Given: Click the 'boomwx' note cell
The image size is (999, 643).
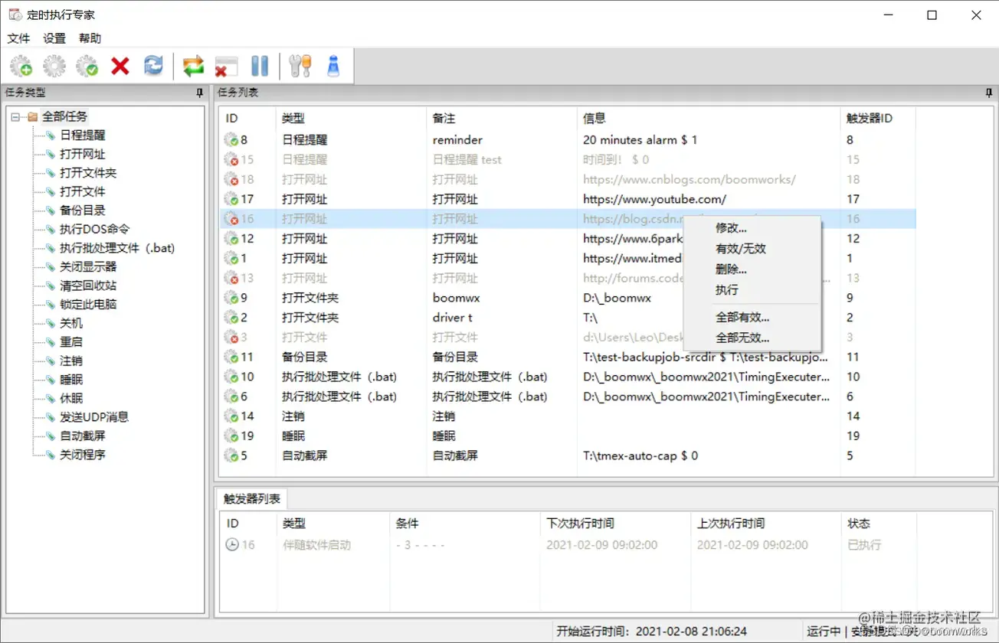Looking at the screenshot, I should [456, 298].
